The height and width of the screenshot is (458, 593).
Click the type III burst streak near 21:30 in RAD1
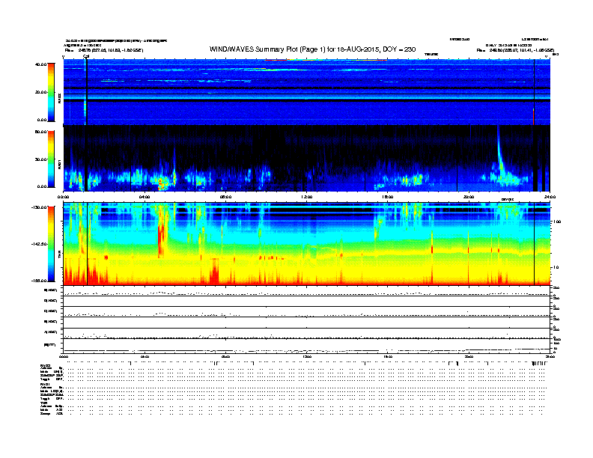tap(500, 151)
